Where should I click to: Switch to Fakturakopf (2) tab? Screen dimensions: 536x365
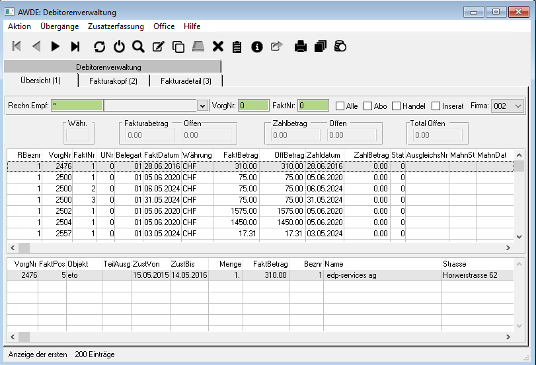pos(114,81)
